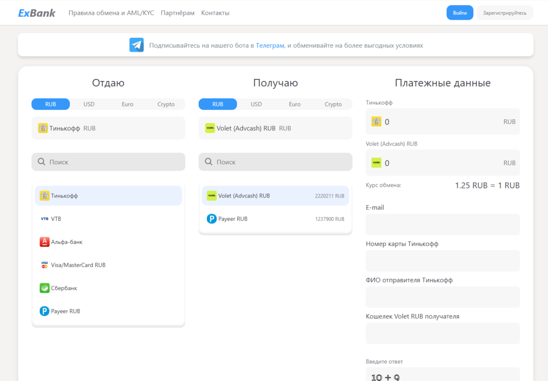
Task: Click the Зарегистрируйтесь button
Action: (x=505, y=13)
